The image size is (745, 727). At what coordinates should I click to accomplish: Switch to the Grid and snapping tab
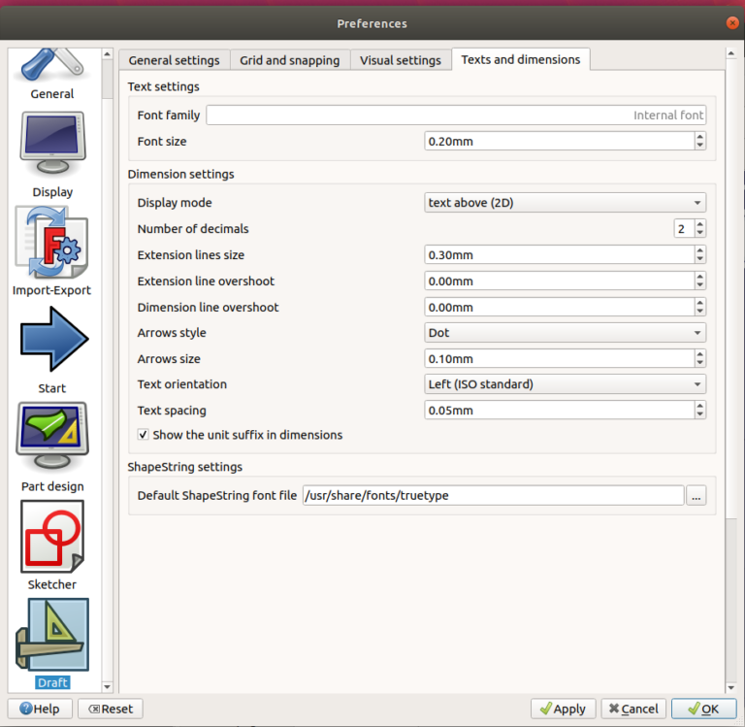(x=290, y=60)
